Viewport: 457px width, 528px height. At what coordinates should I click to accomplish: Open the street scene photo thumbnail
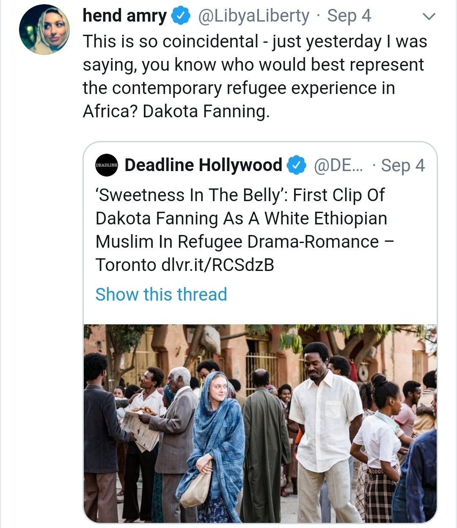point(260,423)
